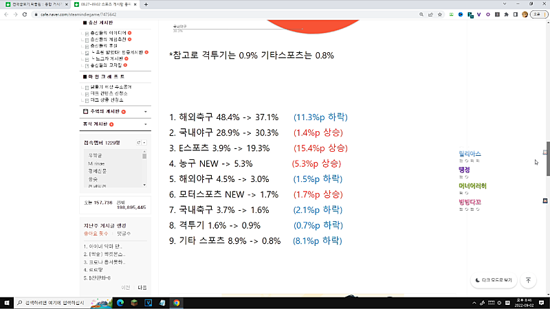Open ranked post 3. 코로나 종식못하..
The image size is (550, 309).
pyautogui.click(x=104, y=262)
